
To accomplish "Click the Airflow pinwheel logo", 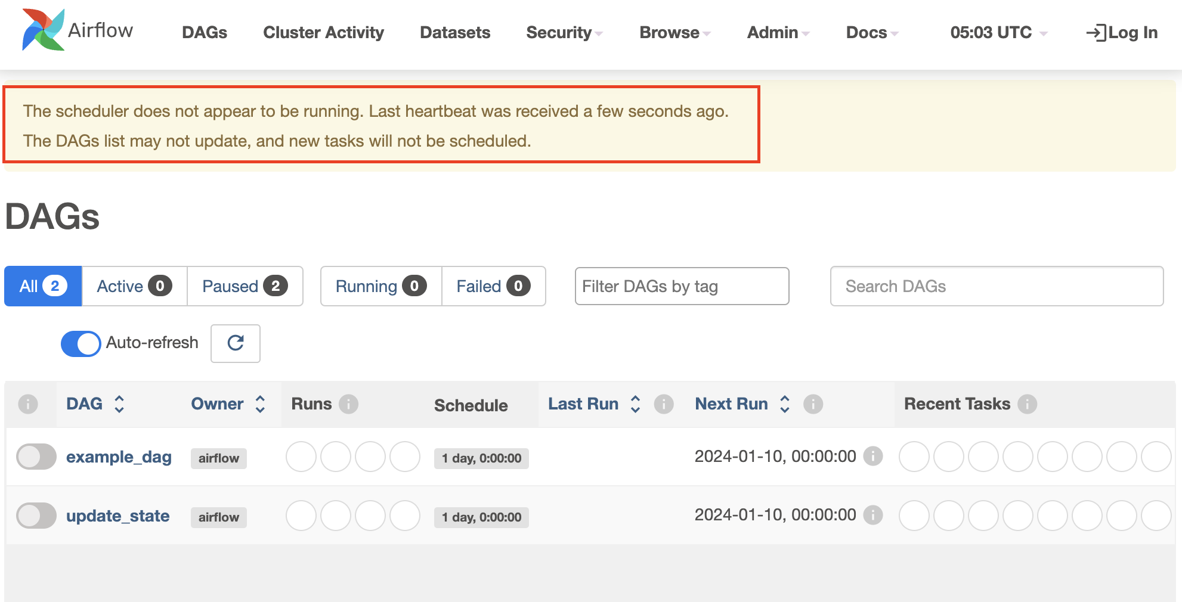I will coord(43,30).
